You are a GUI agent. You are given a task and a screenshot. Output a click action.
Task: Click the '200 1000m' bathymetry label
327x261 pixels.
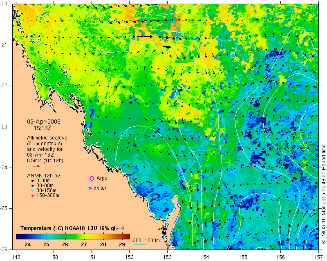[x=146, y=240]
